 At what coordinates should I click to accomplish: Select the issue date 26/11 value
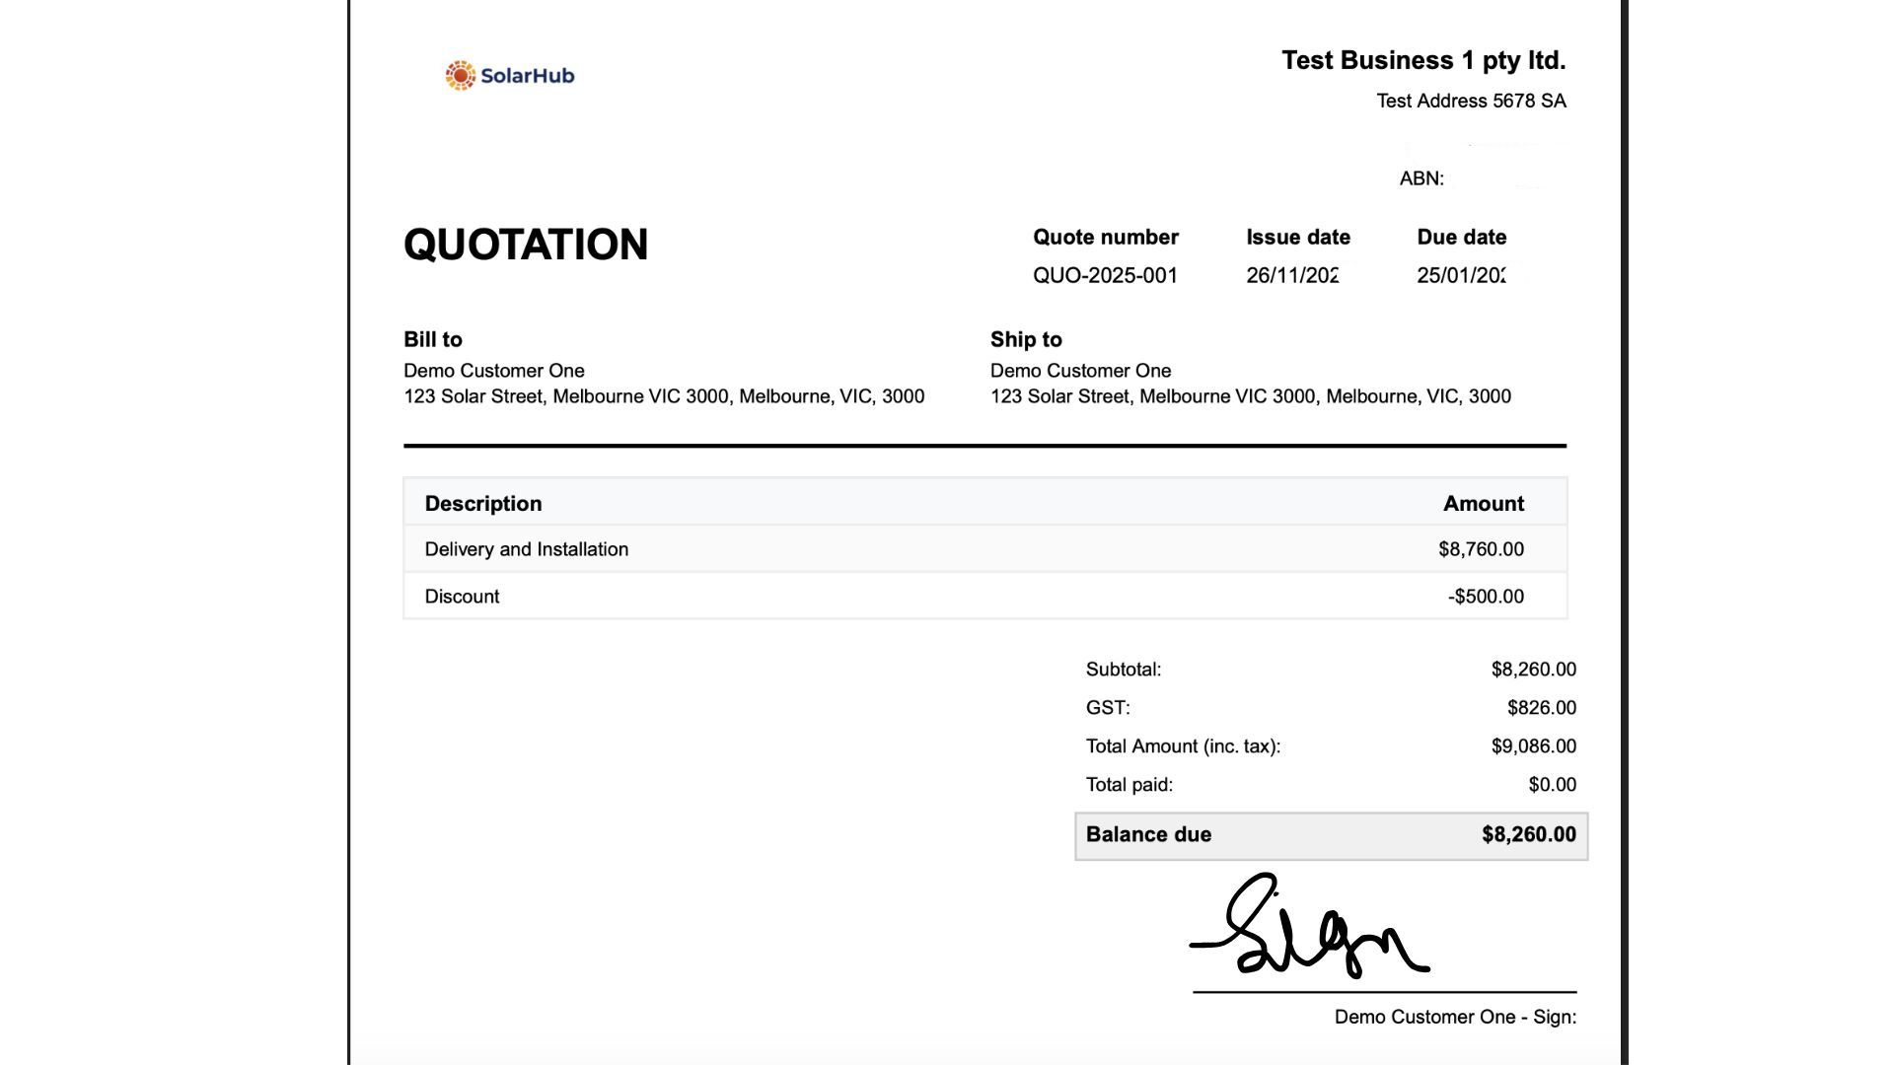pos(1292,276)
